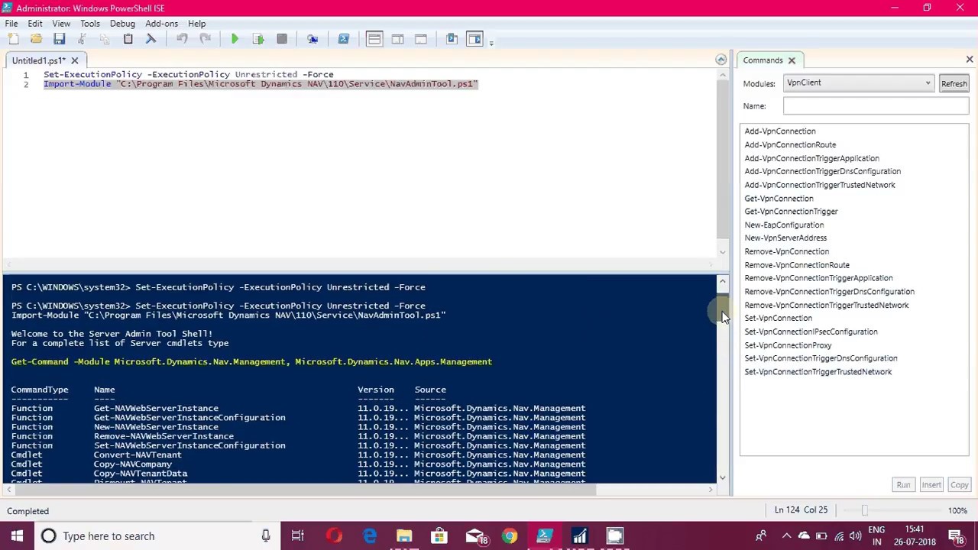Focus the Name input field

click(876, 106)
